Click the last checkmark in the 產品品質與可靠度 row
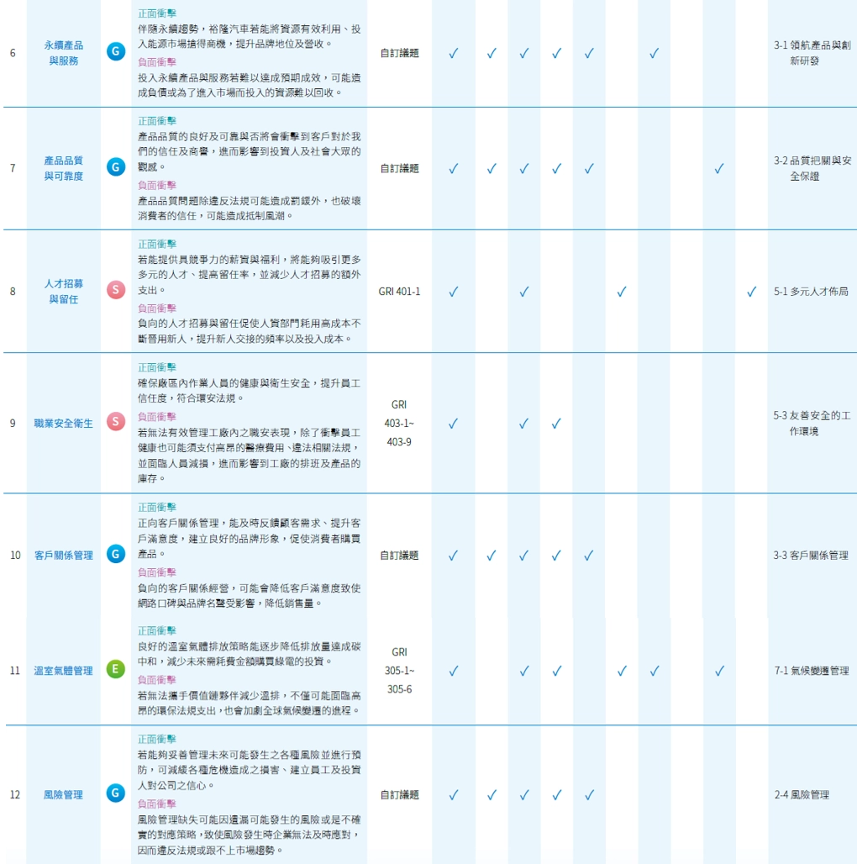The width and height of the screenshot is (857, 864). 718,168
